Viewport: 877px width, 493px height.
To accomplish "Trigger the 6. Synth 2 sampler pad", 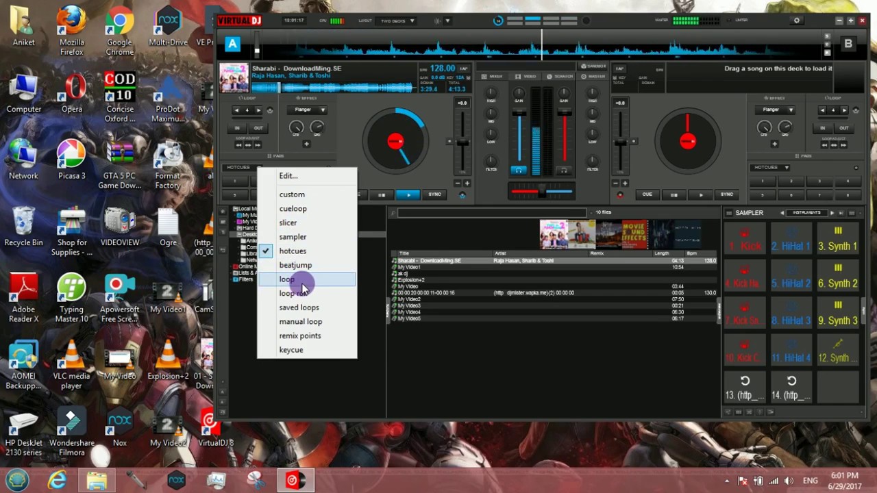I will click(x=837, y=277).
